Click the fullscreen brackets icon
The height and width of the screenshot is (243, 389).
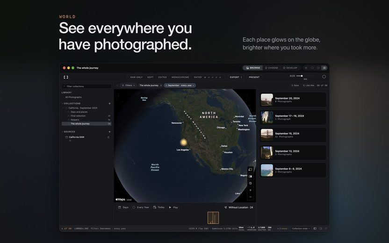point(66,77)
